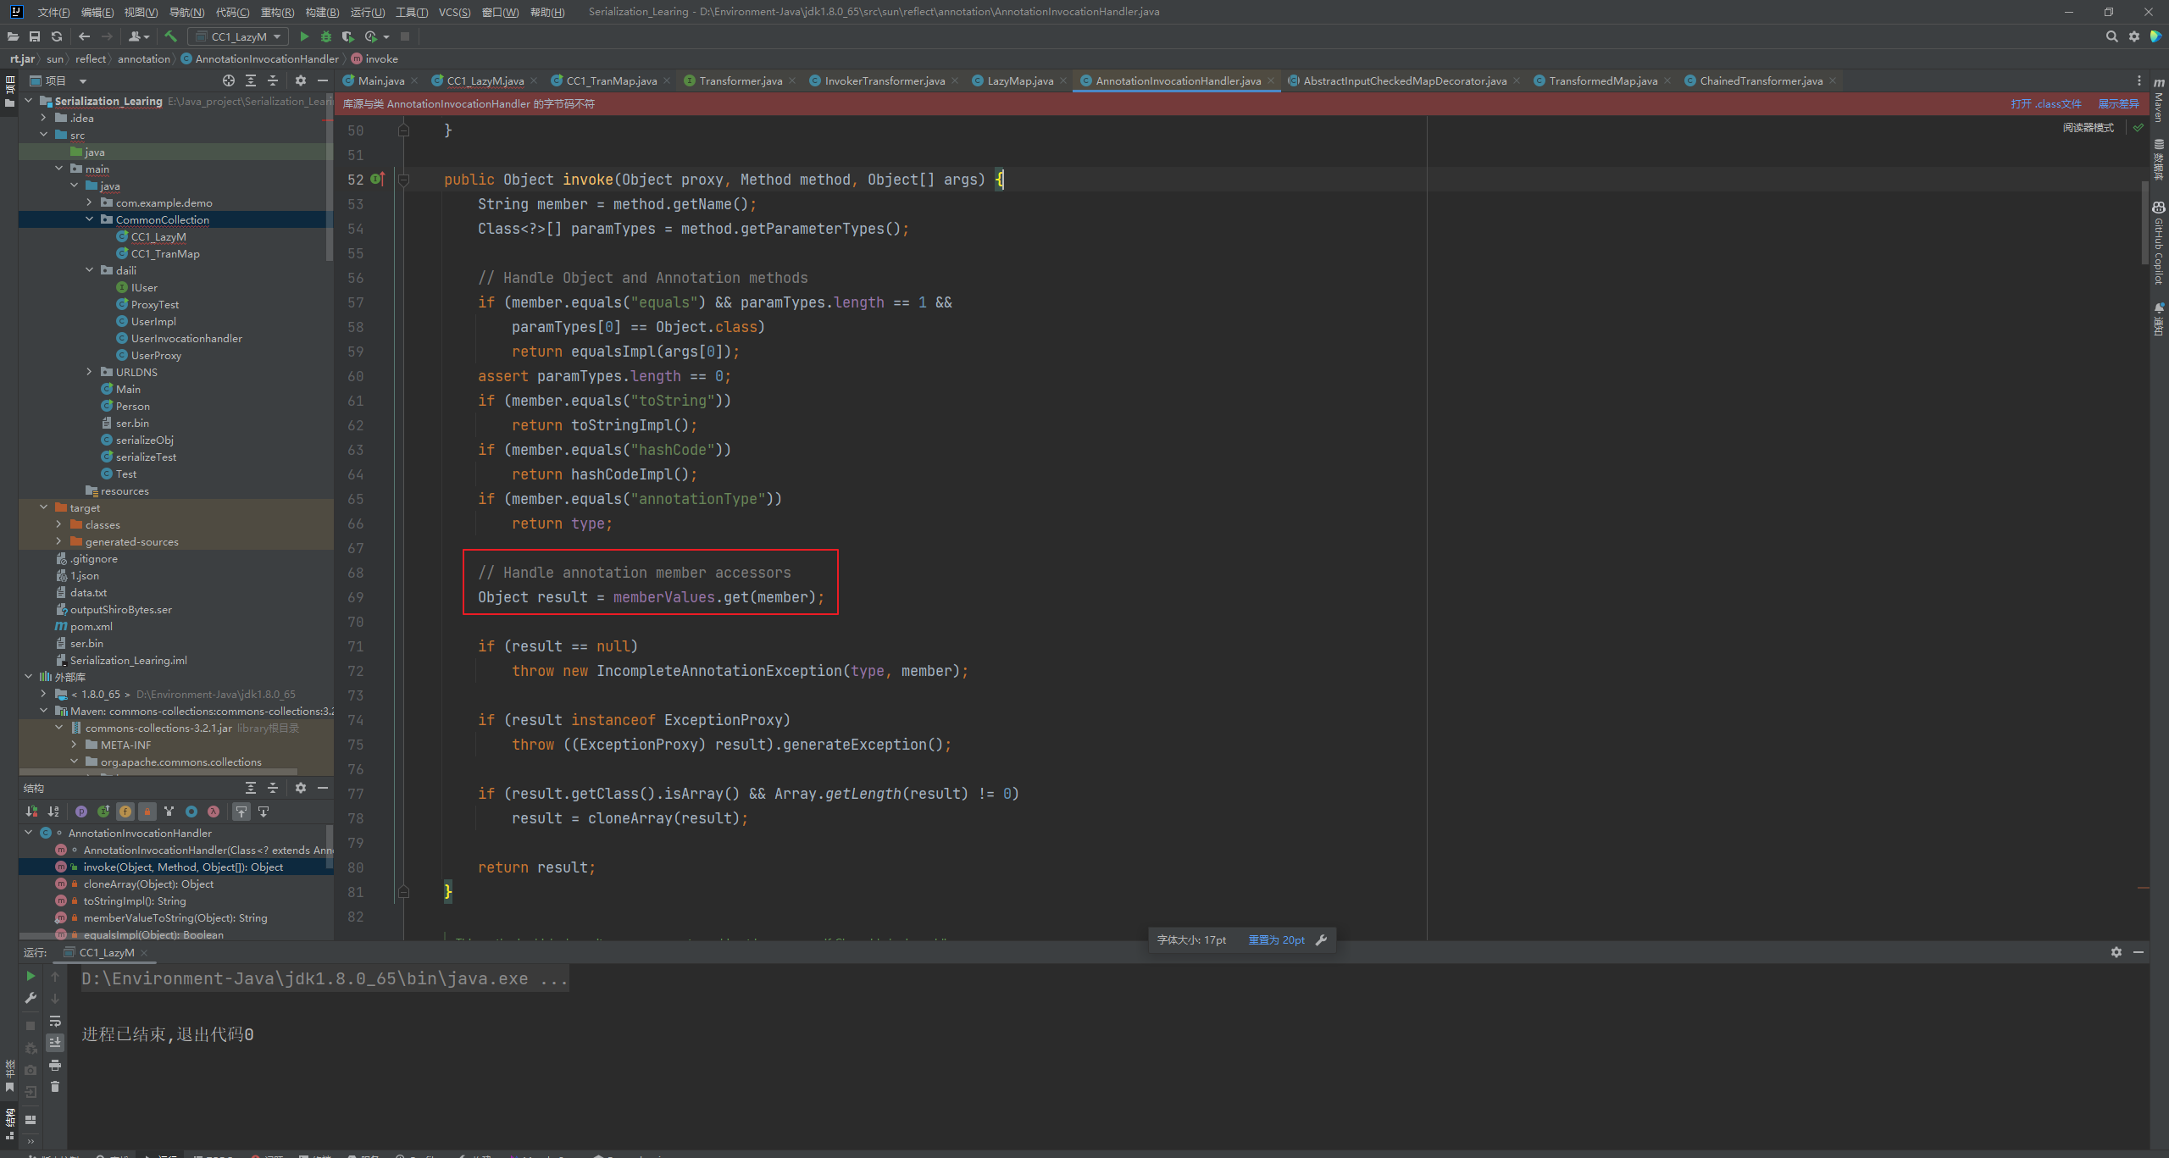Open the 重构(R) menu

(277, 12)
